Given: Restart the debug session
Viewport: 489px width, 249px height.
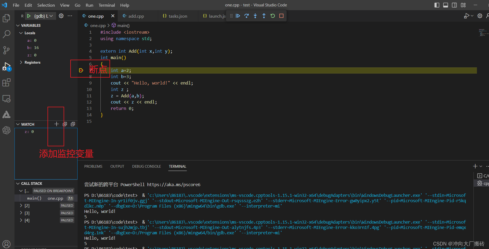Looking at the screenshot, I should (273, 16).
